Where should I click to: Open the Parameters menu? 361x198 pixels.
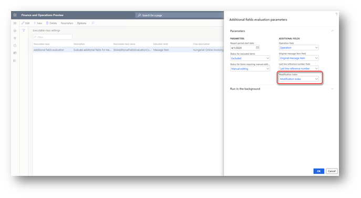(67, 23)
